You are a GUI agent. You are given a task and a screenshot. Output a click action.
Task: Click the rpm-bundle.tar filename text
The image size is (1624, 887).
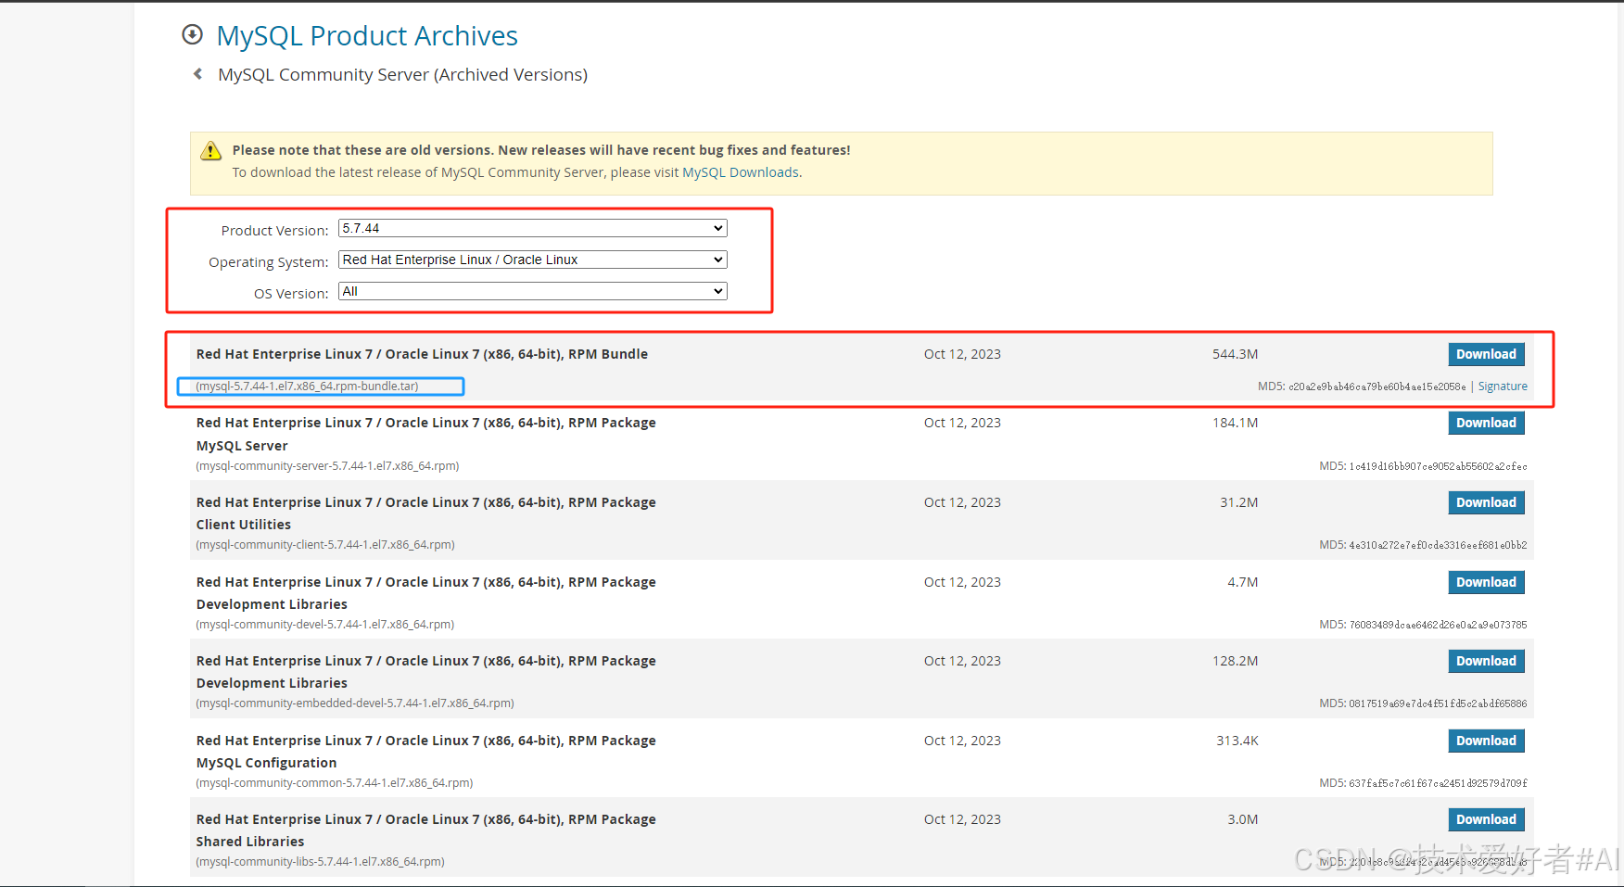(307, 386)
